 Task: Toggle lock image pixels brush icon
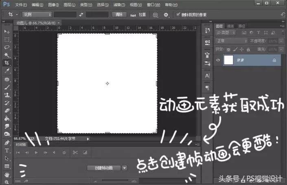coord(235,49)
